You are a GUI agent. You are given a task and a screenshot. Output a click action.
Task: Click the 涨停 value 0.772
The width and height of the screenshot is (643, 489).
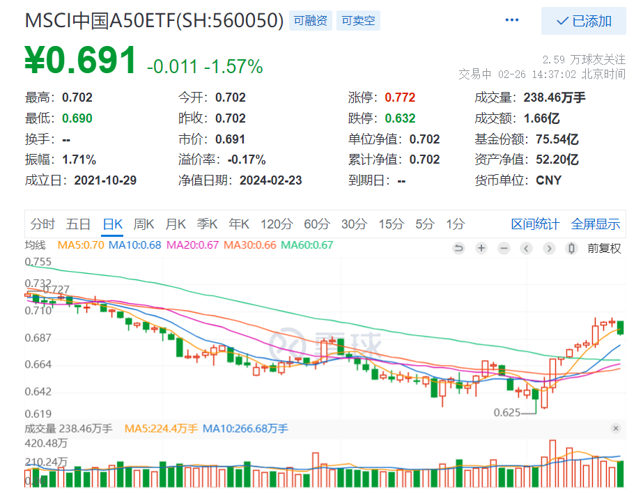point(400,98)
